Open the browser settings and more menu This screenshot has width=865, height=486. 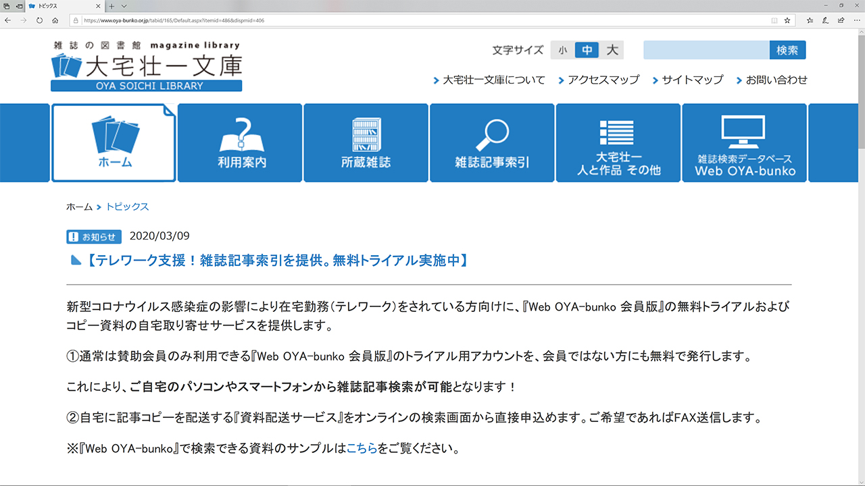click(x=856, y=20)
